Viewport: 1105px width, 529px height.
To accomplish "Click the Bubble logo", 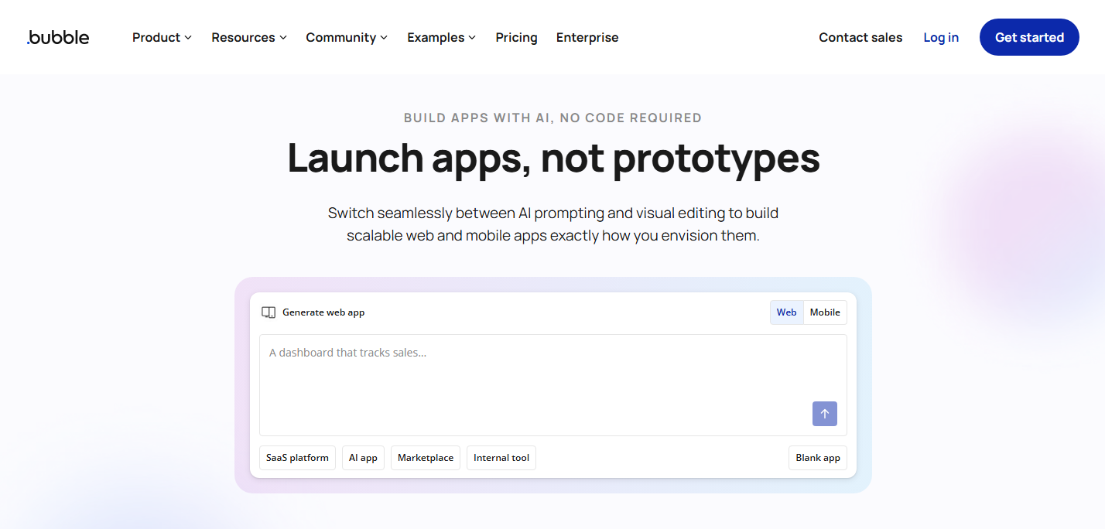I will click(x=58, y=37).
